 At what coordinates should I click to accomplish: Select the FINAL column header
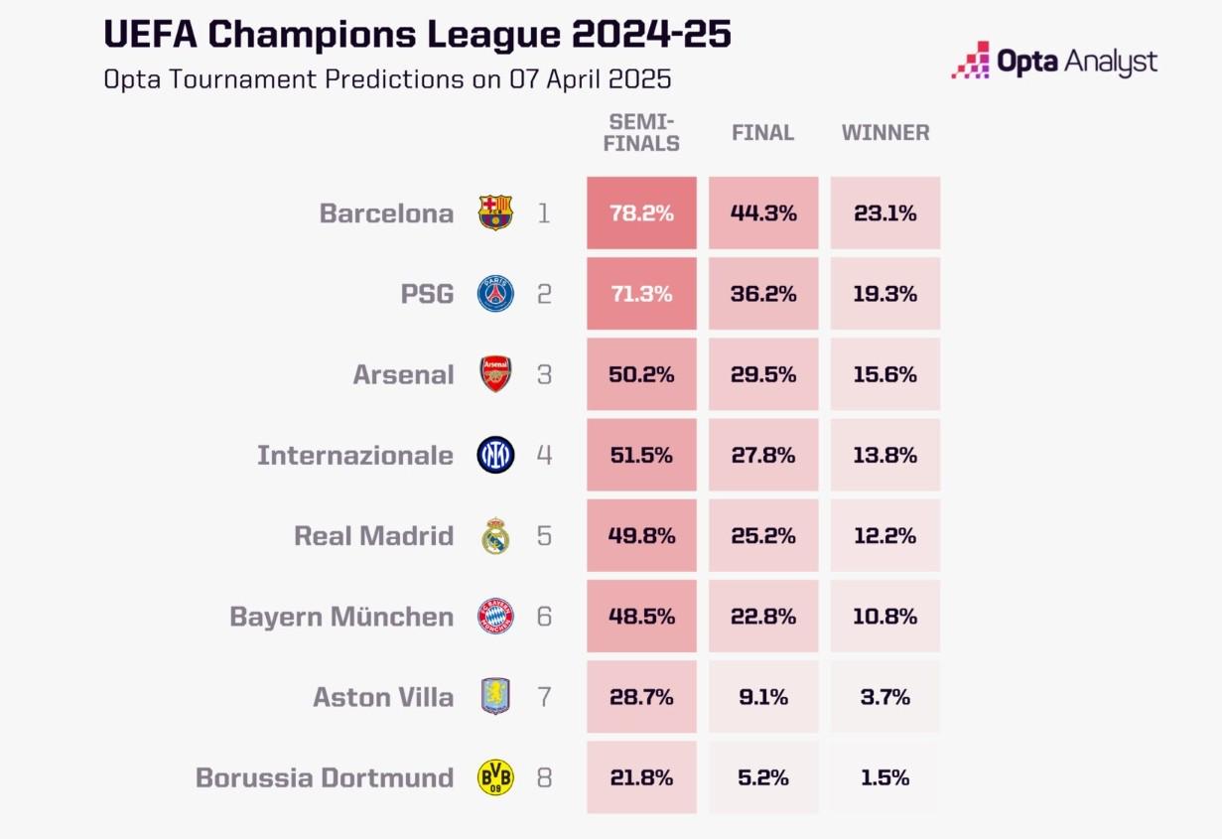tap(762, 132)
